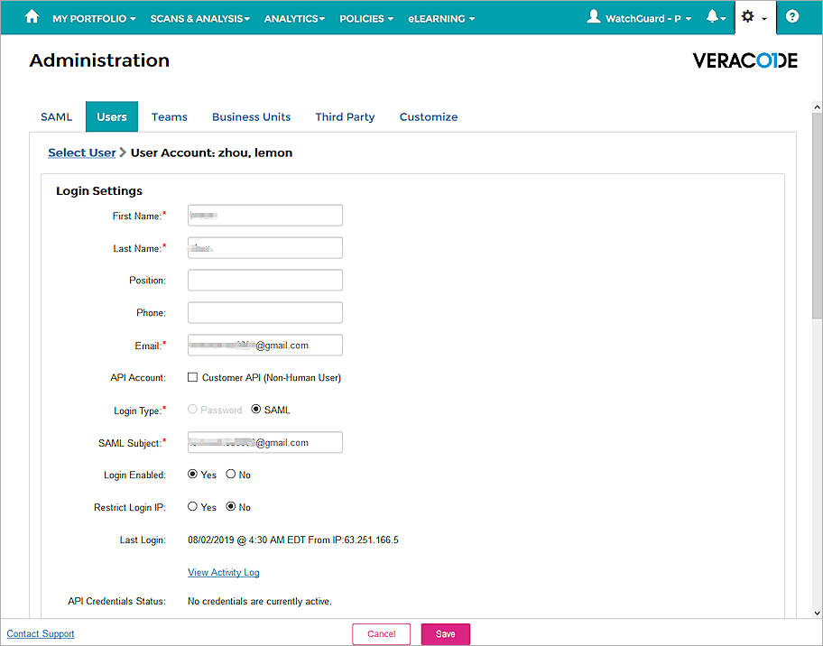Save the user account changes
Image resolution: width=823 pixels, height=646 pixels.
click(x=445, y=633)
